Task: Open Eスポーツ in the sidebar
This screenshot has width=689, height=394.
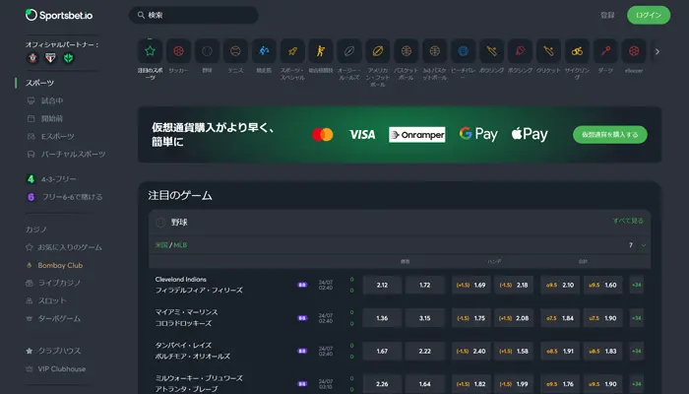Action: [51, 136]
